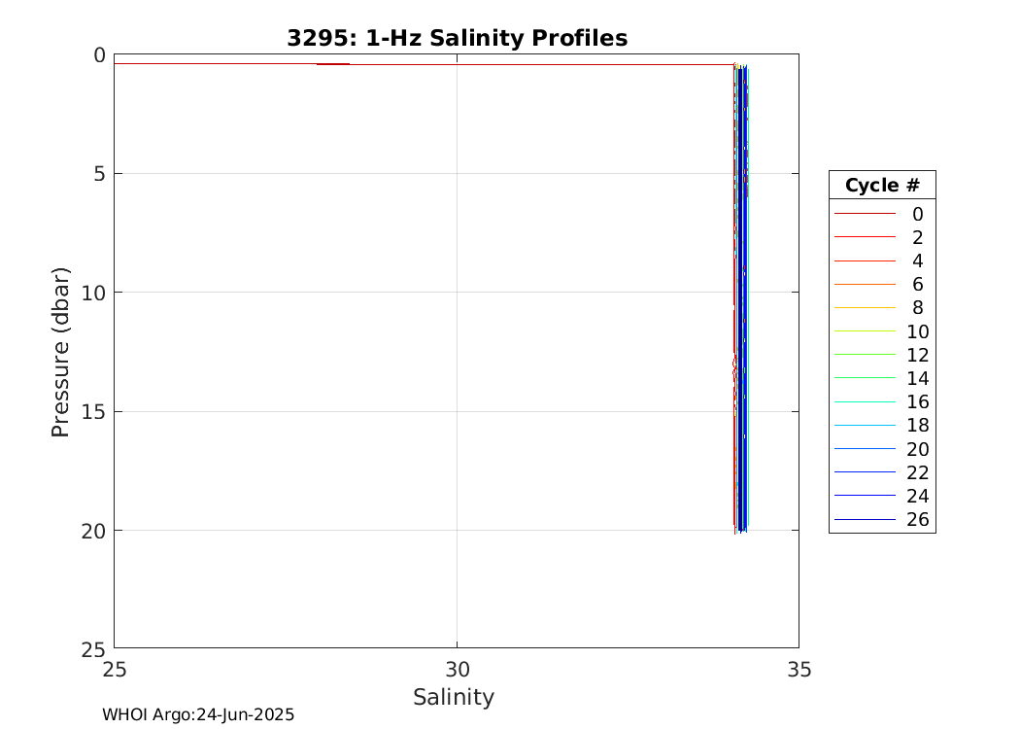Image resolution: width=1020 pixels, height=729 pixels.
Task: Click legend entry label '20'
Action: pyautogui.click(x=918, y=449)
